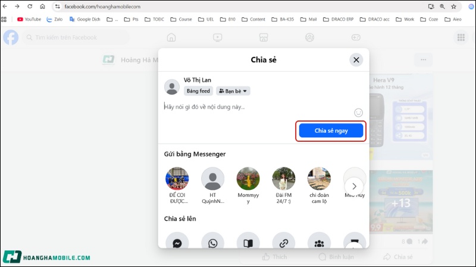The width and height of the screenshot is (476, 267).
Task: Click Võ Thị Lan profile avatar
Action: (172, 87)
